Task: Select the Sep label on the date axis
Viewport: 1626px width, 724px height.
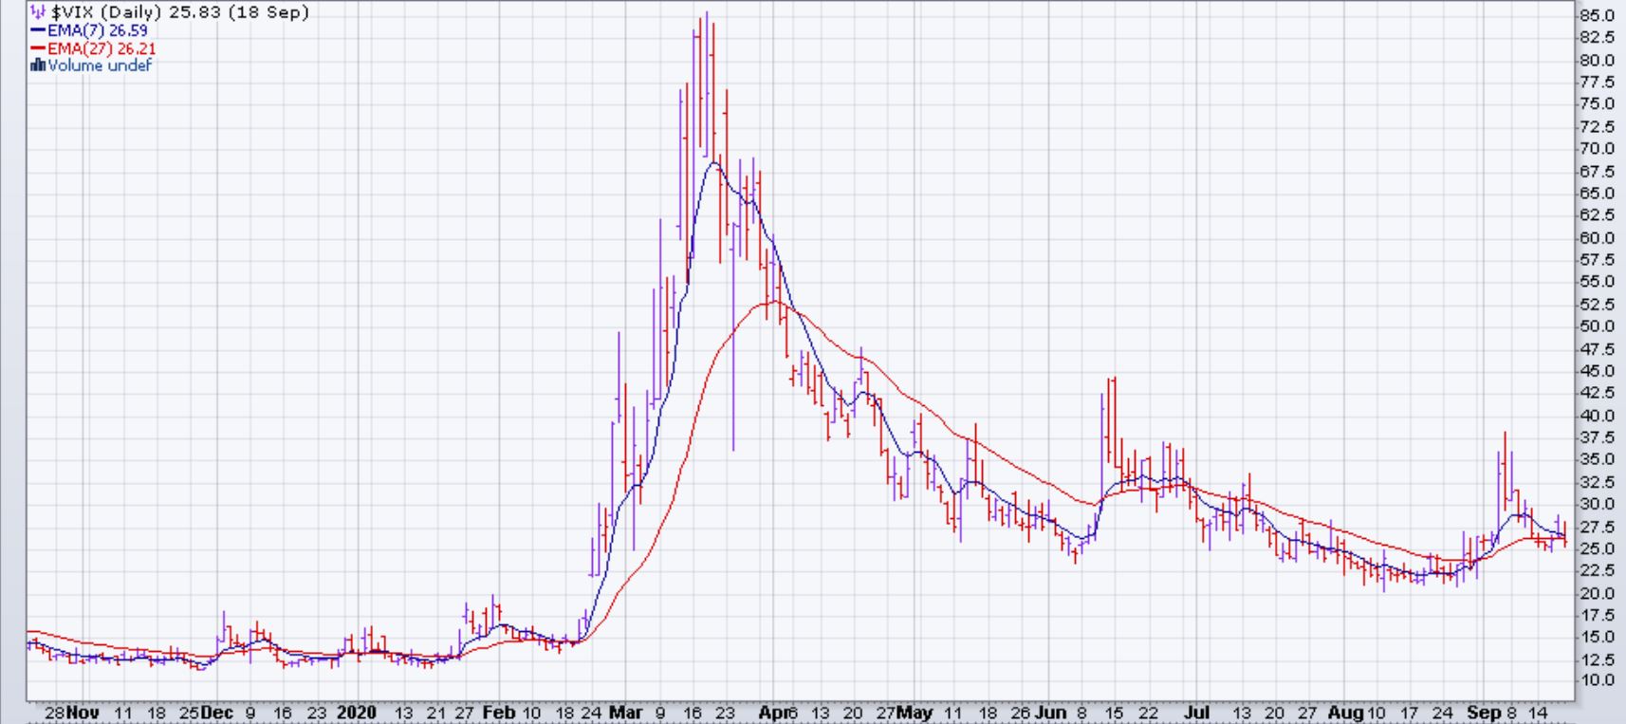Action: click(1483, 712)
